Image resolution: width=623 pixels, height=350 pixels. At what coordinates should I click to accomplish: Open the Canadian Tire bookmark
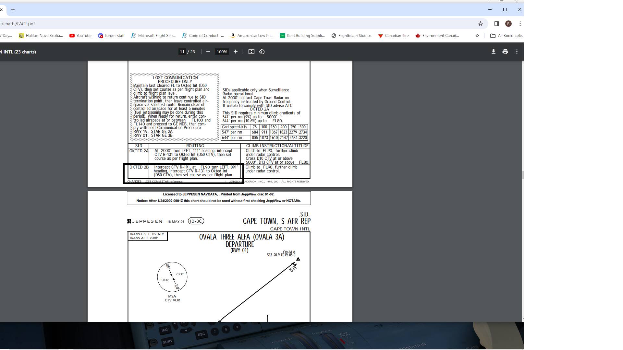pos(393,36)
